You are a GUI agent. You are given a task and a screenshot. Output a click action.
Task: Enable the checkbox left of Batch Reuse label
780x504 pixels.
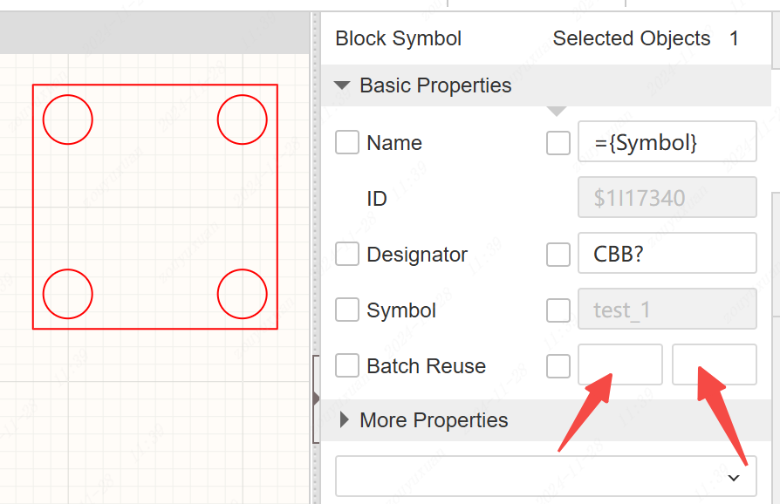click(x=347, y=365)
